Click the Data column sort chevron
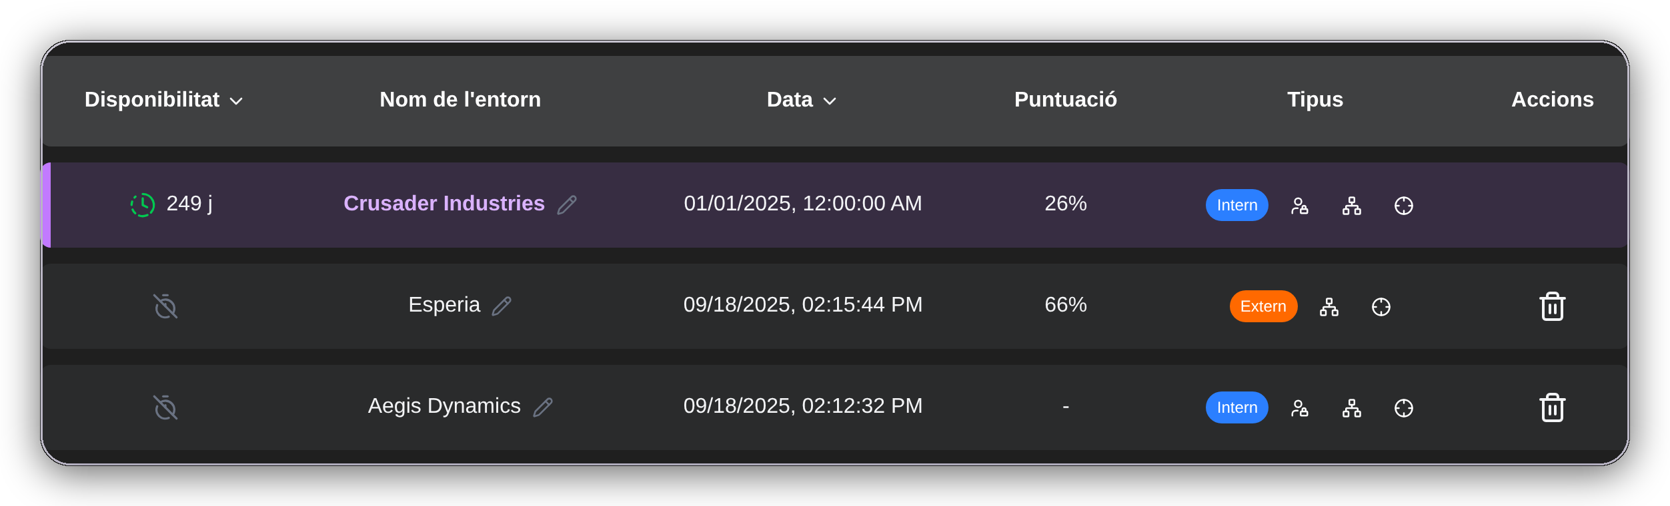Image resolution: width=1670 pixels, height=506 pixels. point(830,101)
